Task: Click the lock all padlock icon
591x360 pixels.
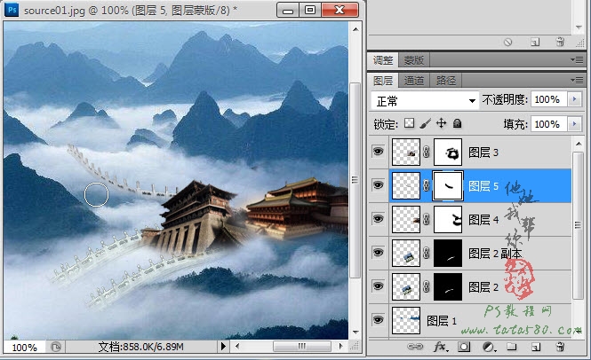Action: (457, 123)
